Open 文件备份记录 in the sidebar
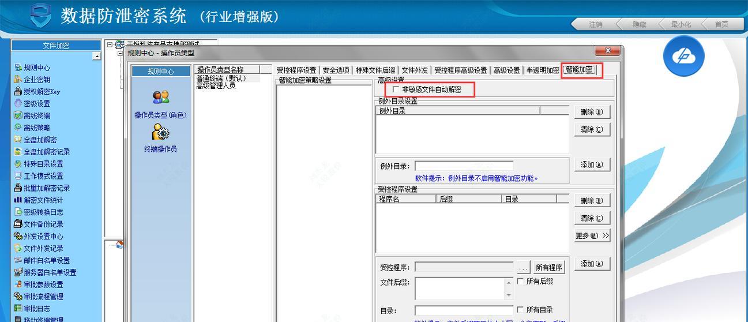Viewport: 748px width, 322px height. tap(39, 224)
